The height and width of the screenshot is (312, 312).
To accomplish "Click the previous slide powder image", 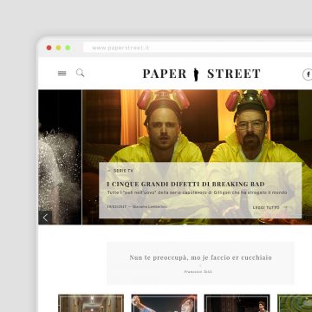I will click(x=60, y=157).
